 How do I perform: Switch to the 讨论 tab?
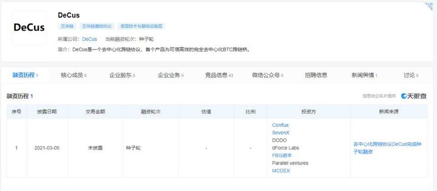[x=411, y=75]
